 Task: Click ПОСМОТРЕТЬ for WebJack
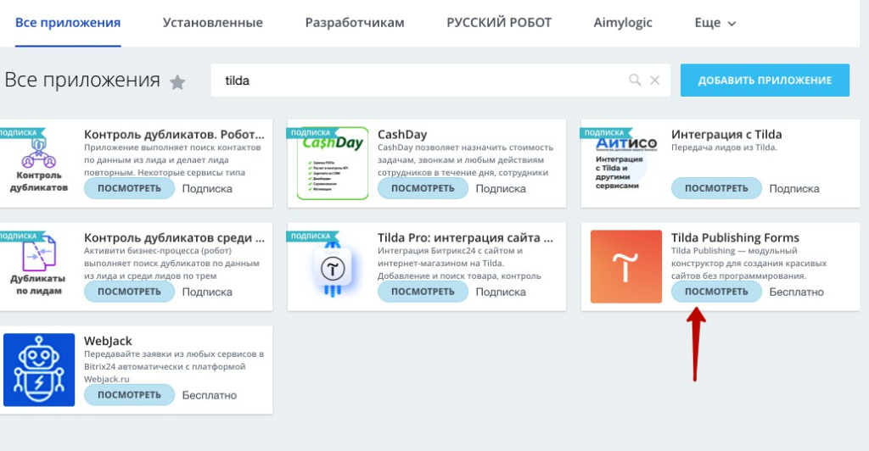click(129, 395)
